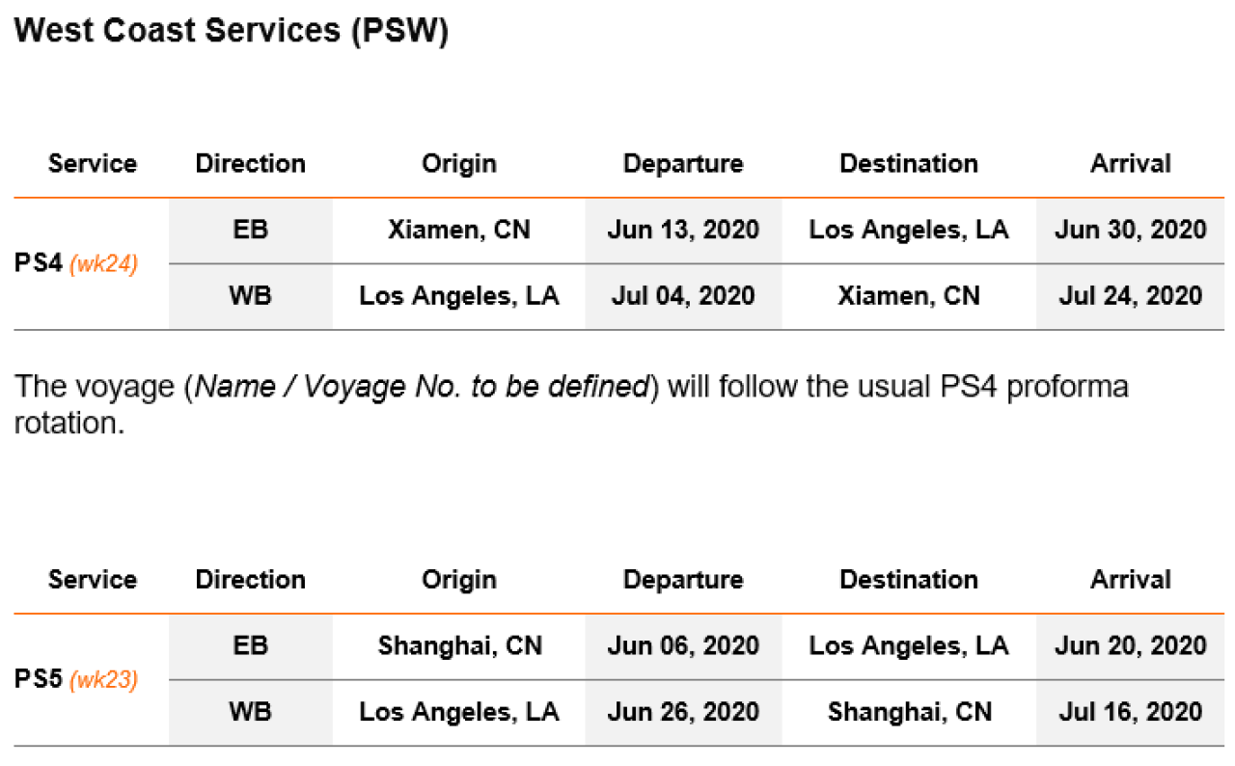Select the Jun 20, 2020 arrival date
The width and height of the screenshot is (1235, 766).
[1130, 645]
